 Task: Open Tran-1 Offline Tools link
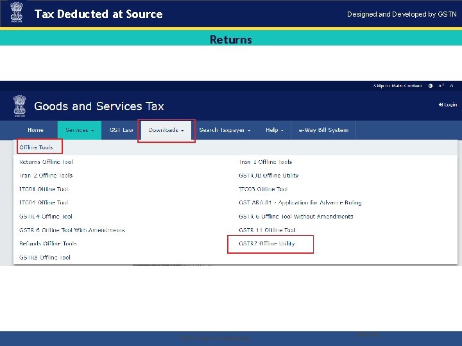265,162
